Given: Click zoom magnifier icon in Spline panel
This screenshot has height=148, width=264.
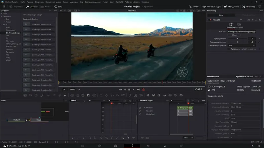Looking at the screenshot, I should point(130,101).
